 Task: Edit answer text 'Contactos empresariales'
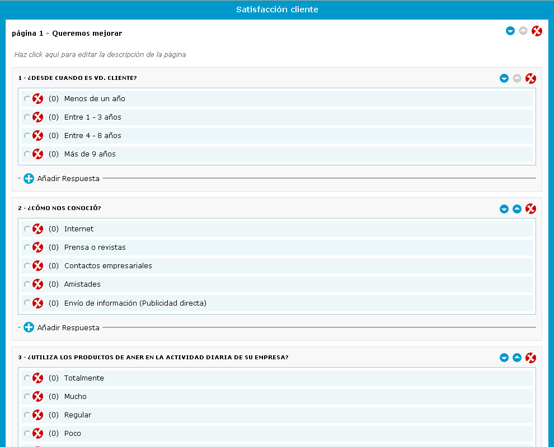tap(108, 265)
